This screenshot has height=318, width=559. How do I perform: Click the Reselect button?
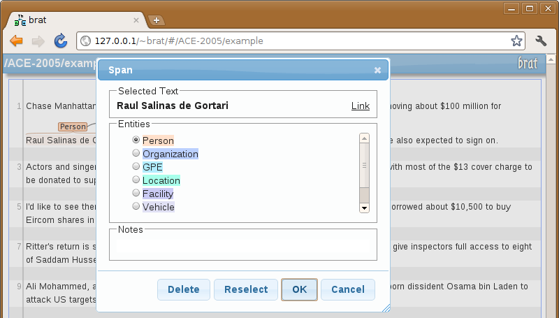[246, 289]
